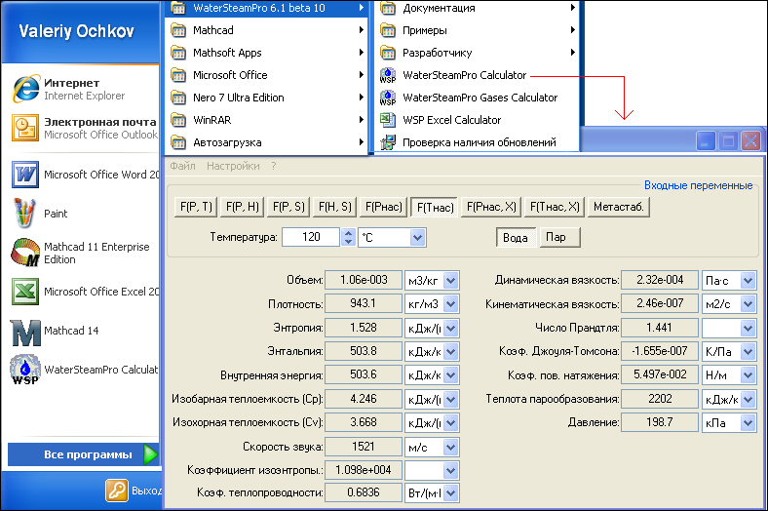Image resolution: width=768 pixels, height=511 pixels.
Task: Expand WinRAR submenu arrow
Action: (x=361, y=120)
